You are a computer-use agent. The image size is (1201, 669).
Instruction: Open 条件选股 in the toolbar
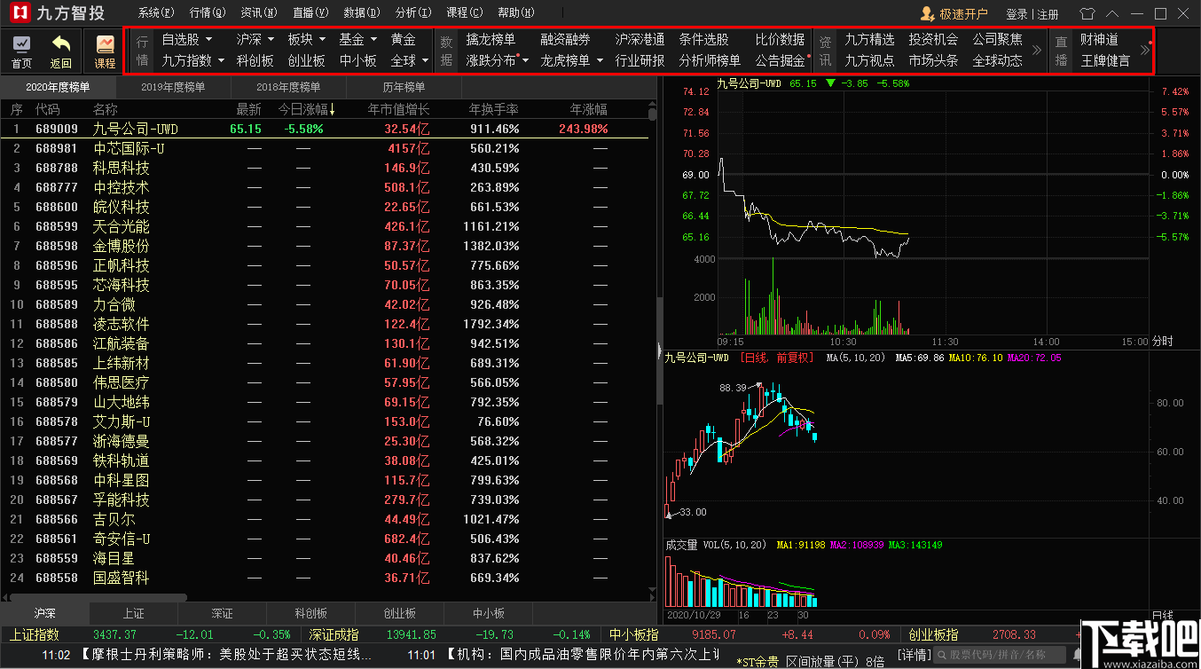point(704,40)
